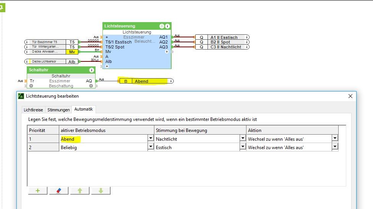Screen dimensions: 373x209
Task: Click info icon on B2 II Spot output
Action: (x=247, y=42)
